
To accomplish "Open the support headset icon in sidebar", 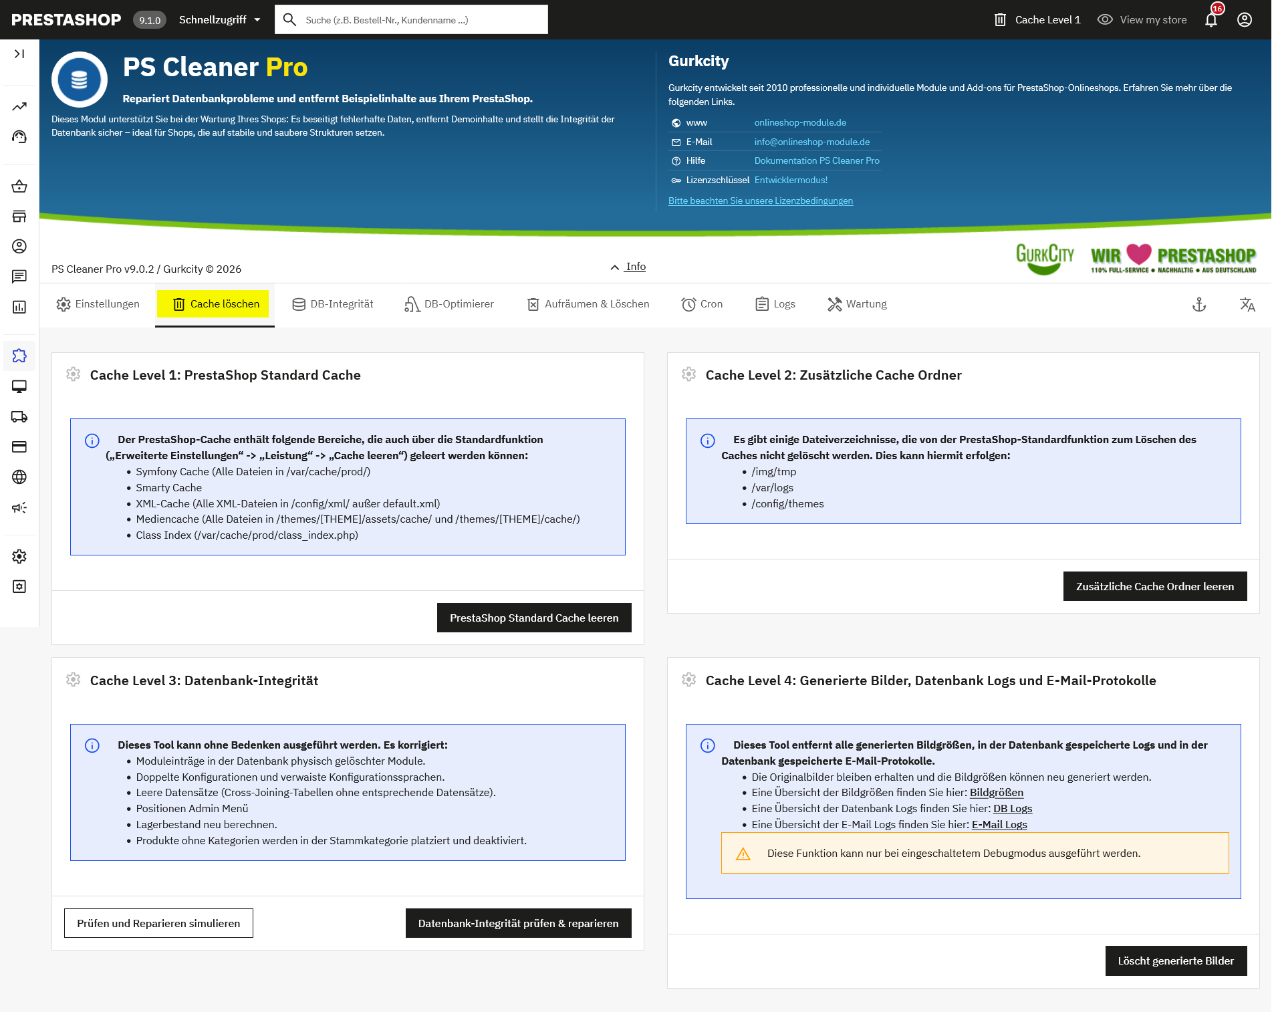I will 19,136.
